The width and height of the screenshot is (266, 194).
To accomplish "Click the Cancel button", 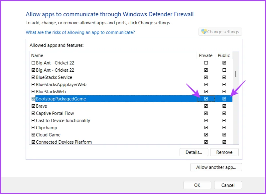I will click(x=228, y=185).
